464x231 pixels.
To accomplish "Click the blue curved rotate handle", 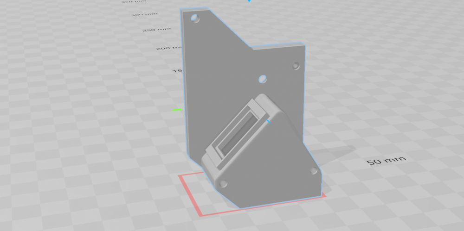I will pyautogui.click(x=268, y=121).
